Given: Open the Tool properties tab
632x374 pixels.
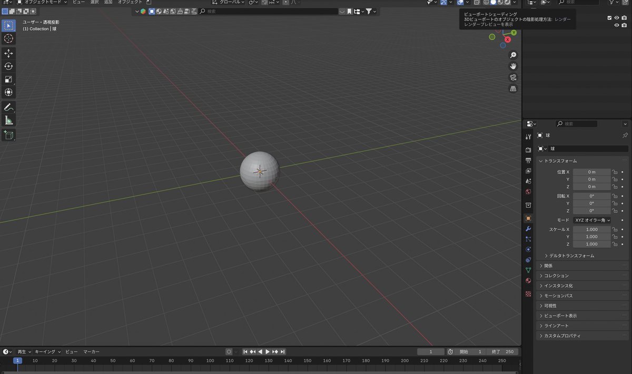Looking at the screenshot, I should [528, 137].
